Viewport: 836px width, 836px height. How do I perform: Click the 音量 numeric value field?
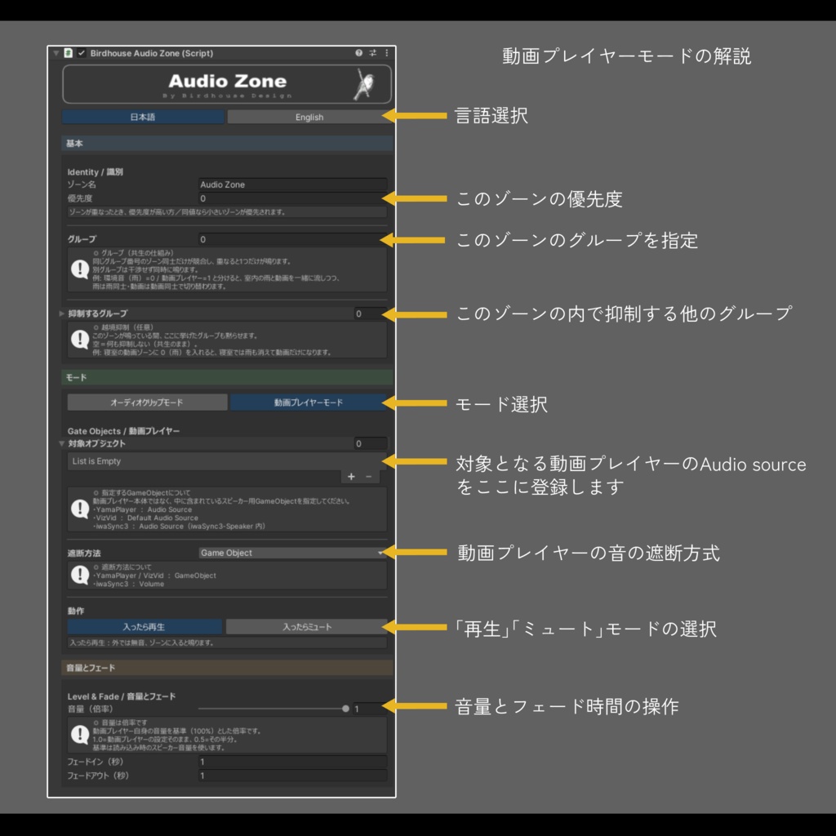[x=370, y=709]
